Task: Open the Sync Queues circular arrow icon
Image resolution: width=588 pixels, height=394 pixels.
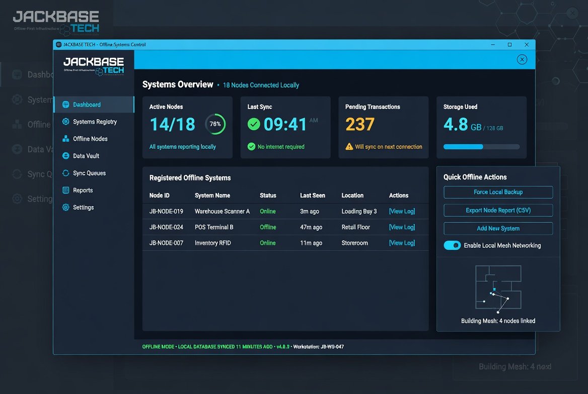Action: (x=65, y=173)
